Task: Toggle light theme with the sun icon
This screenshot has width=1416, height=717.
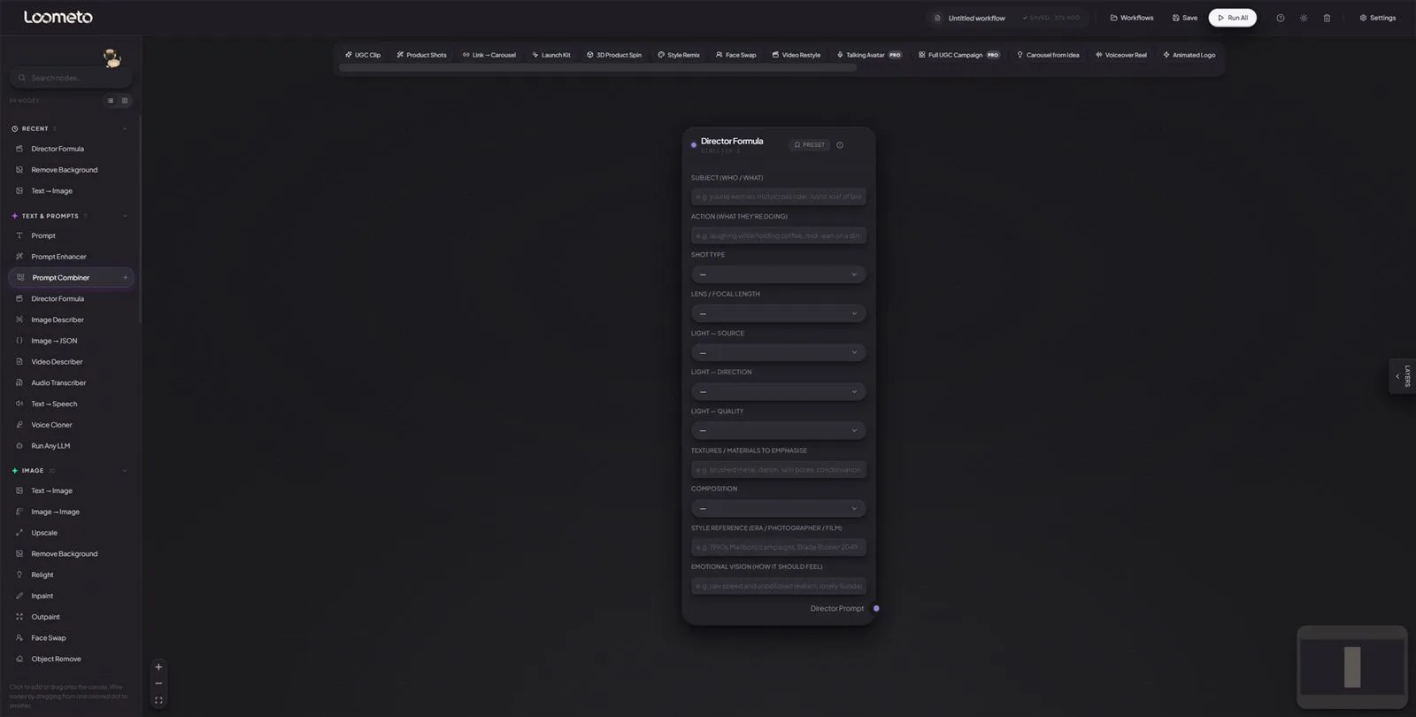Action: pos(1304,18)
